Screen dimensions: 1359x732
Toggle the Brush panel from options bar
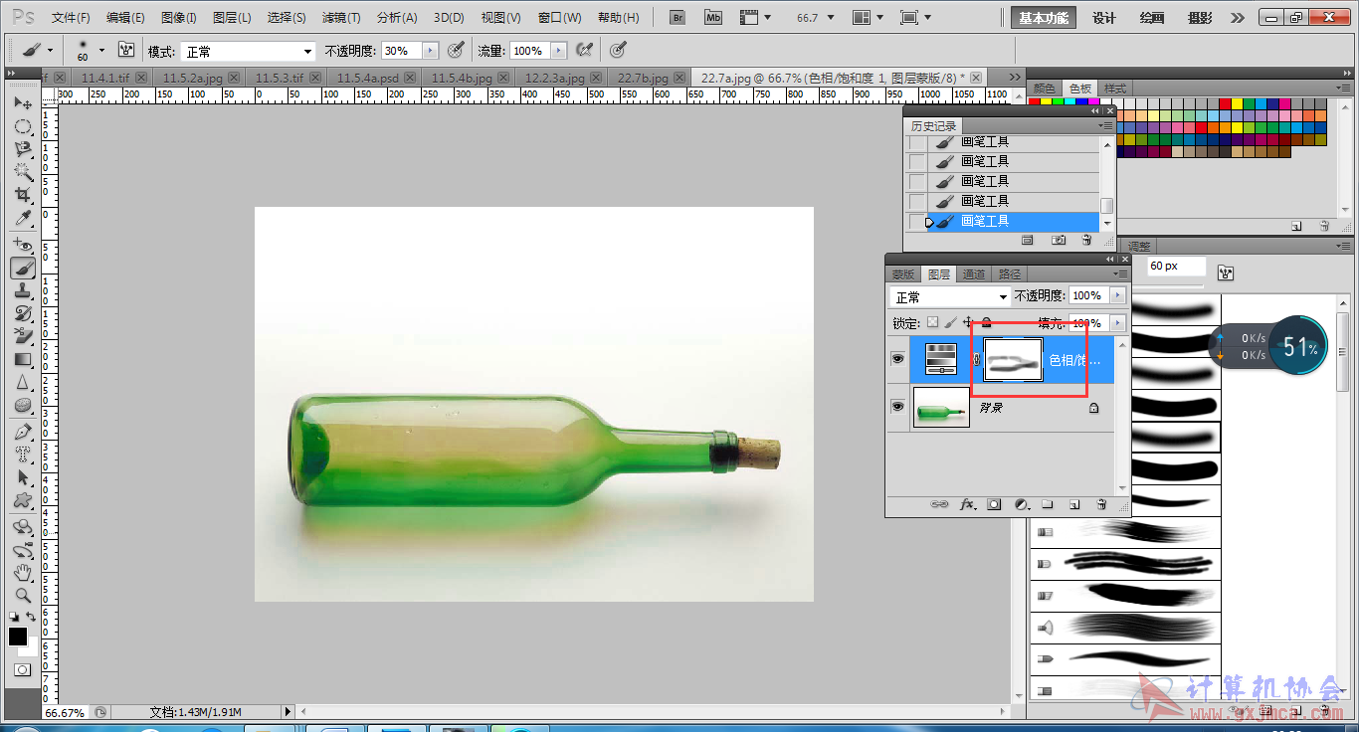tap(126, 50)
